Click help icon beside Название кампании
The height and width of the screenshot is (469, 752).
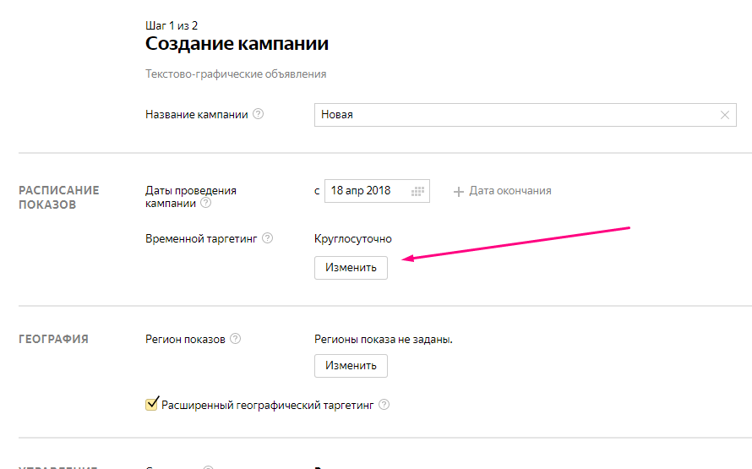coord(259,114)
